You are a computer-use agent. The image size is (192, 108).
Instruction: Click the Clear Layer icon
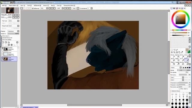[9, 45]
